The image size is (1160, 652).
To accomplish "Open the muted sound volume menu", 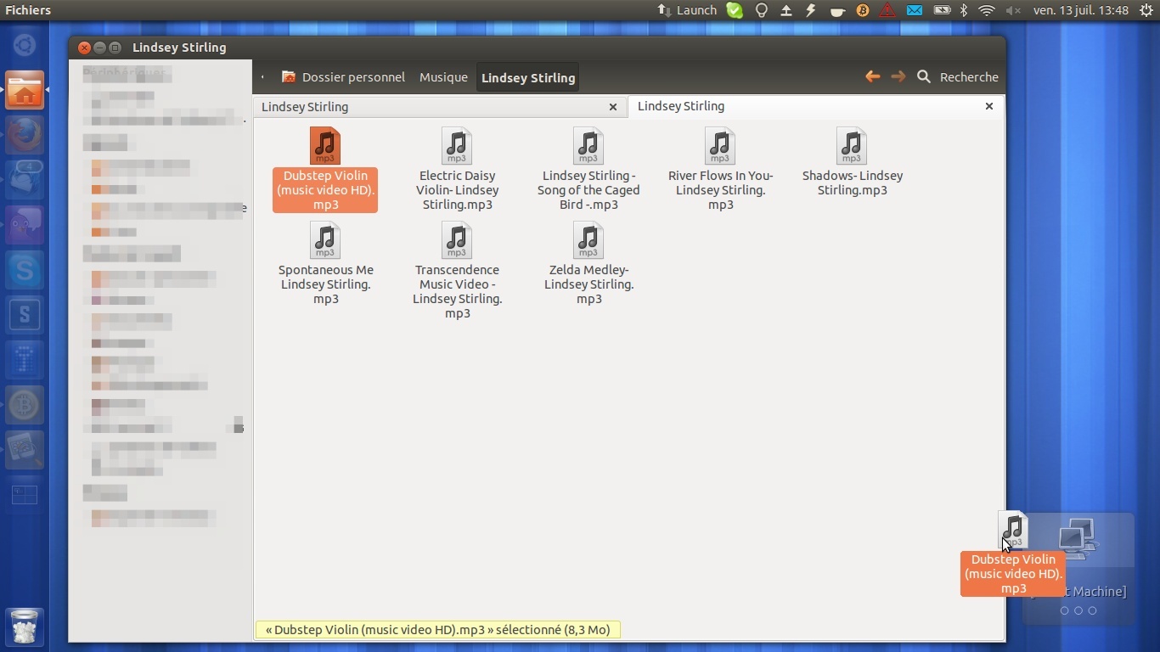I will [1013, 10].
